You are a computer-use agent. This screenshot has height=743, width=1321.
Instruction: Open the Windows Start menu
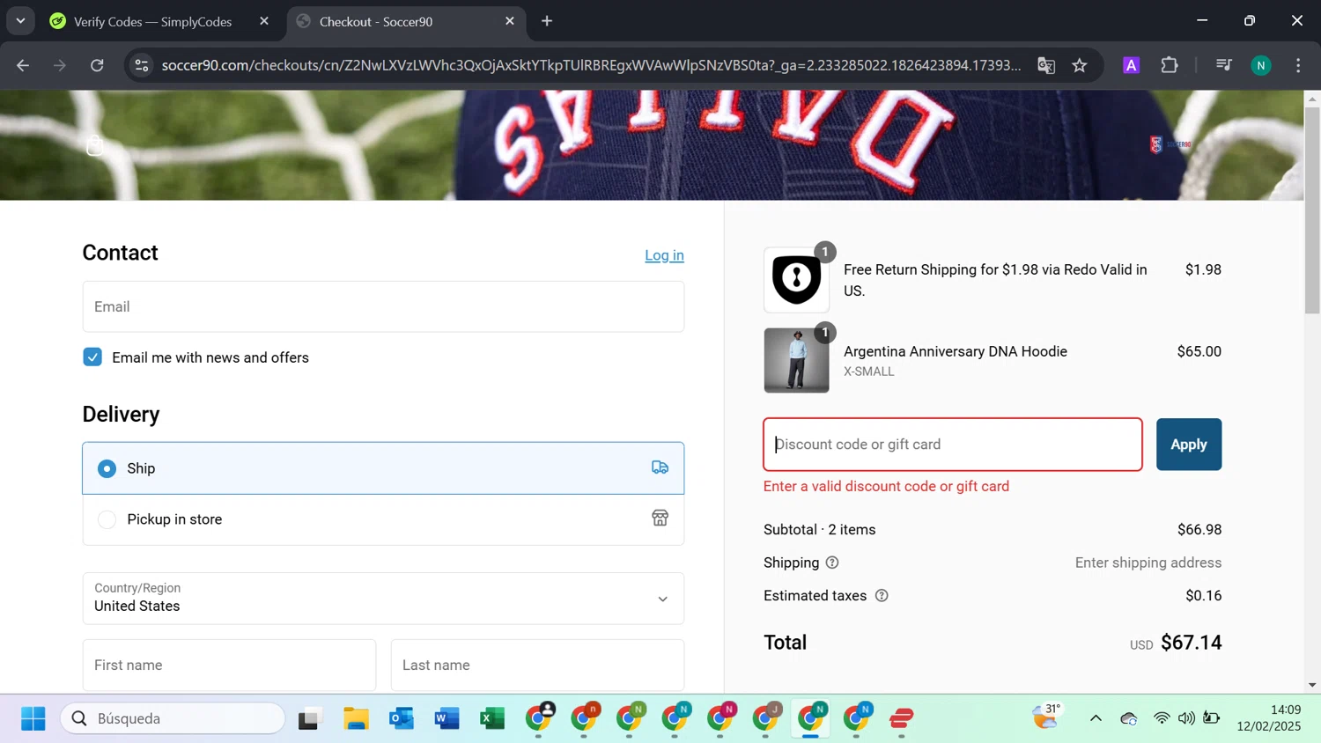click(33, 718)
